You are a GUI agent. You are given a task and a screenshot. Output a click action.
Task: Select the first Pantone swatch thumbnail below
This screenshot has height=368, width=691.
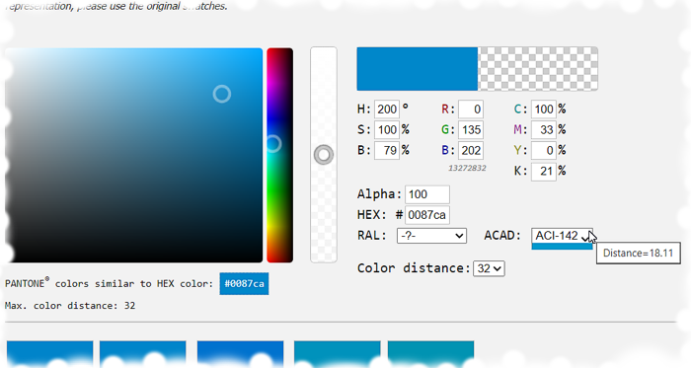[x=49, y=353]
